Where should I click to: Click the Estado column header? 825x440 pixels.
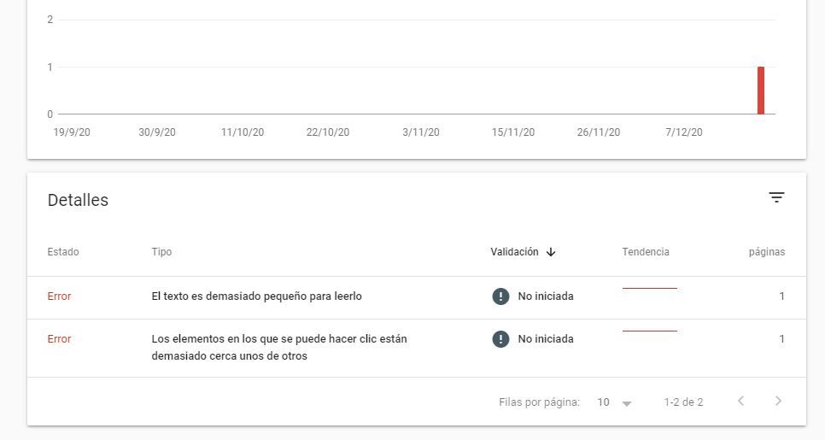63,252
